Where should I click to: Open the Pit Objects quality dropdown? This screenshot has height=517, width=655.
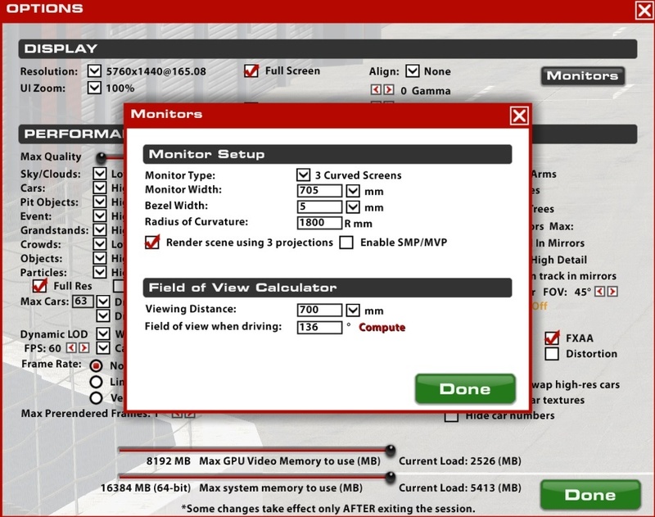click(x=100, y=202)
